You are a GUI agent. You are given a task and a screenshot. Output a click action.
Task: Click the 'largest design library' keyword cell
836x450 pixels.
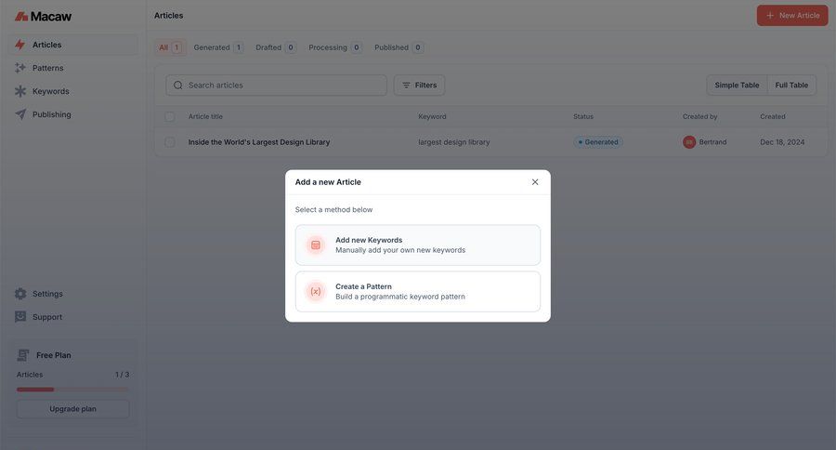tap(453, 142)
